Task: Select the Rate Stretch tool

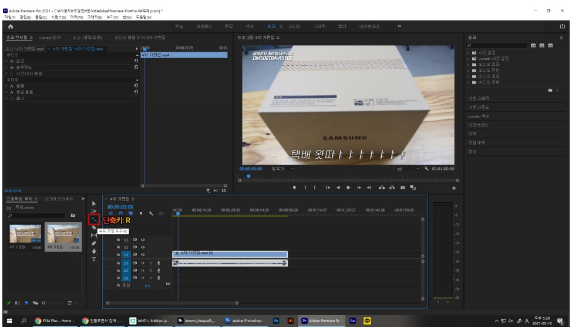Action: click(94, 219)
